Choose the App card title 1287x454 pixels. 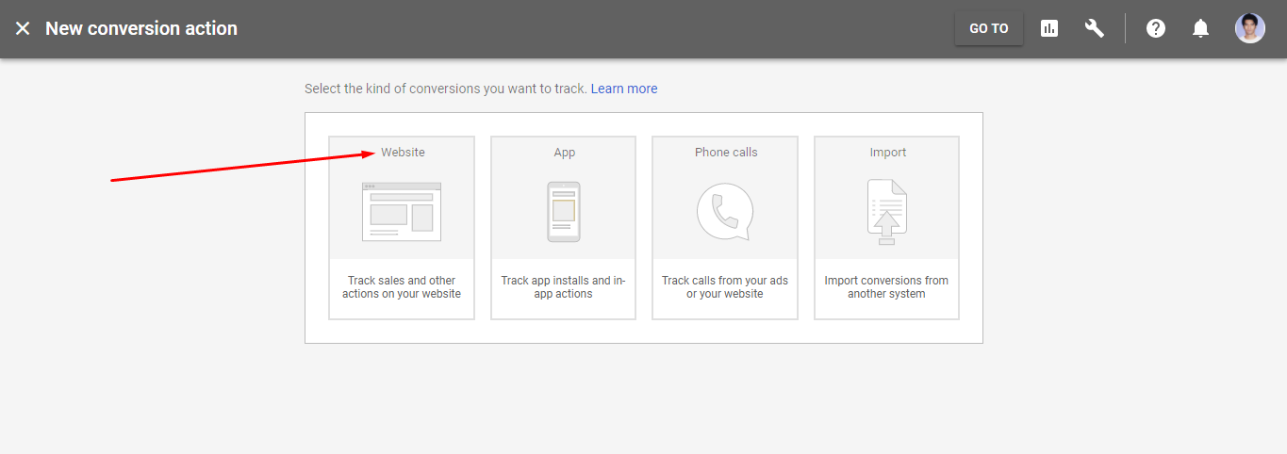point(565,152)
